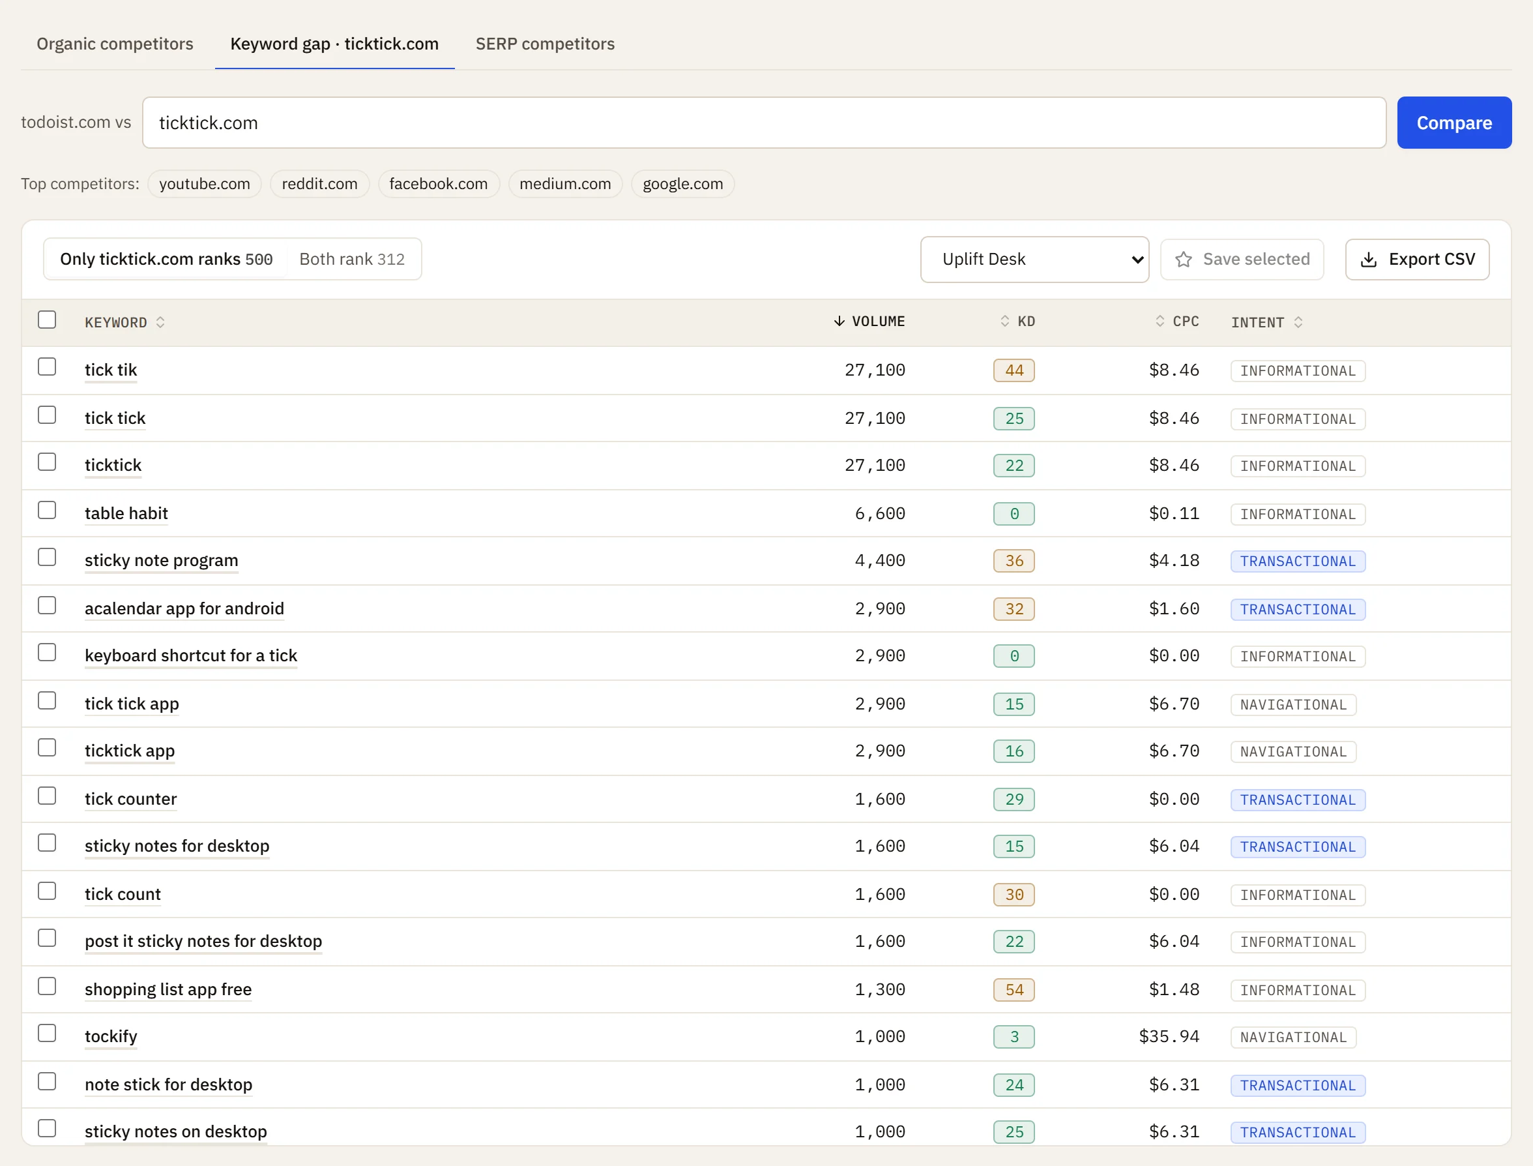Select google.com competitor chip

point(682,184)
